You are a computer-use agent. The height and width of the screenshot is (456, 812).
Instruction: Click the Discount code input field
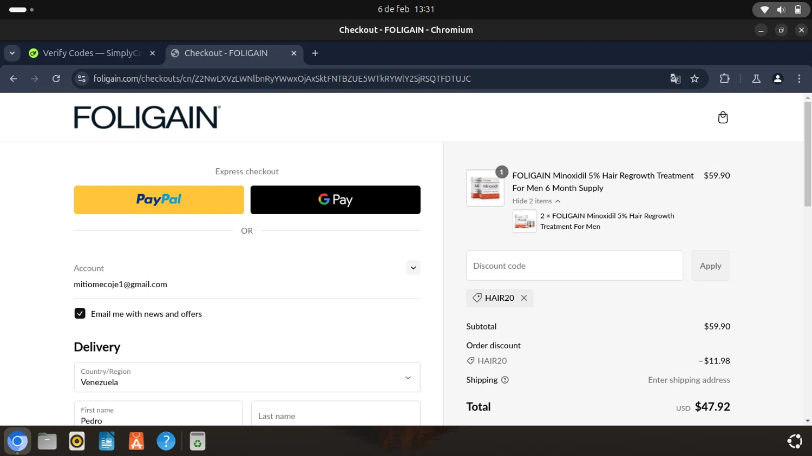pos(574,266)
